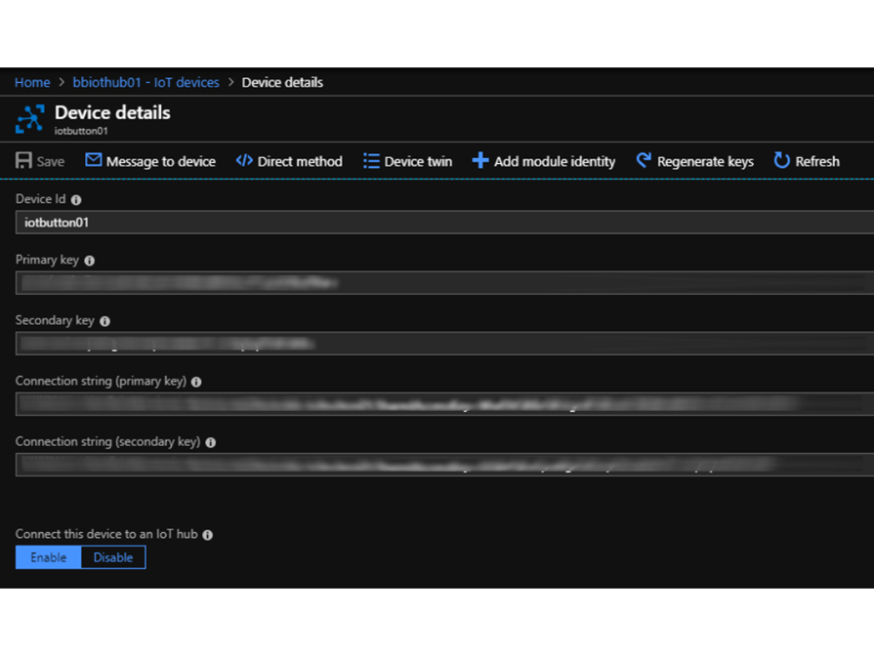
Task: Click the Device twin list icon
Action: click(x=371, y=161)
